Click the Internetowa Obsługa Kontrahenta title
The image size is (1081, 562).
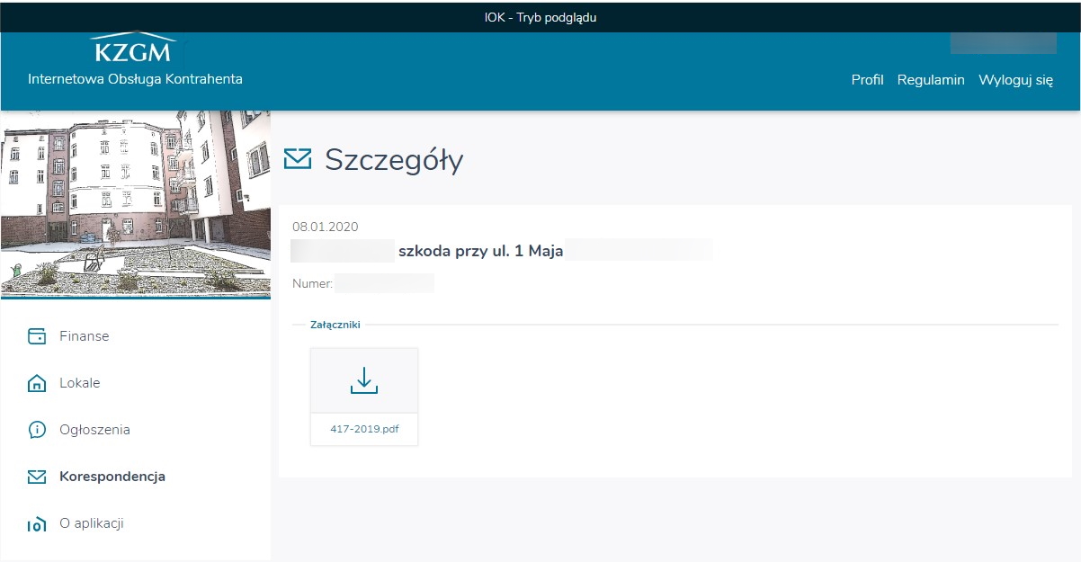point(135,79)
